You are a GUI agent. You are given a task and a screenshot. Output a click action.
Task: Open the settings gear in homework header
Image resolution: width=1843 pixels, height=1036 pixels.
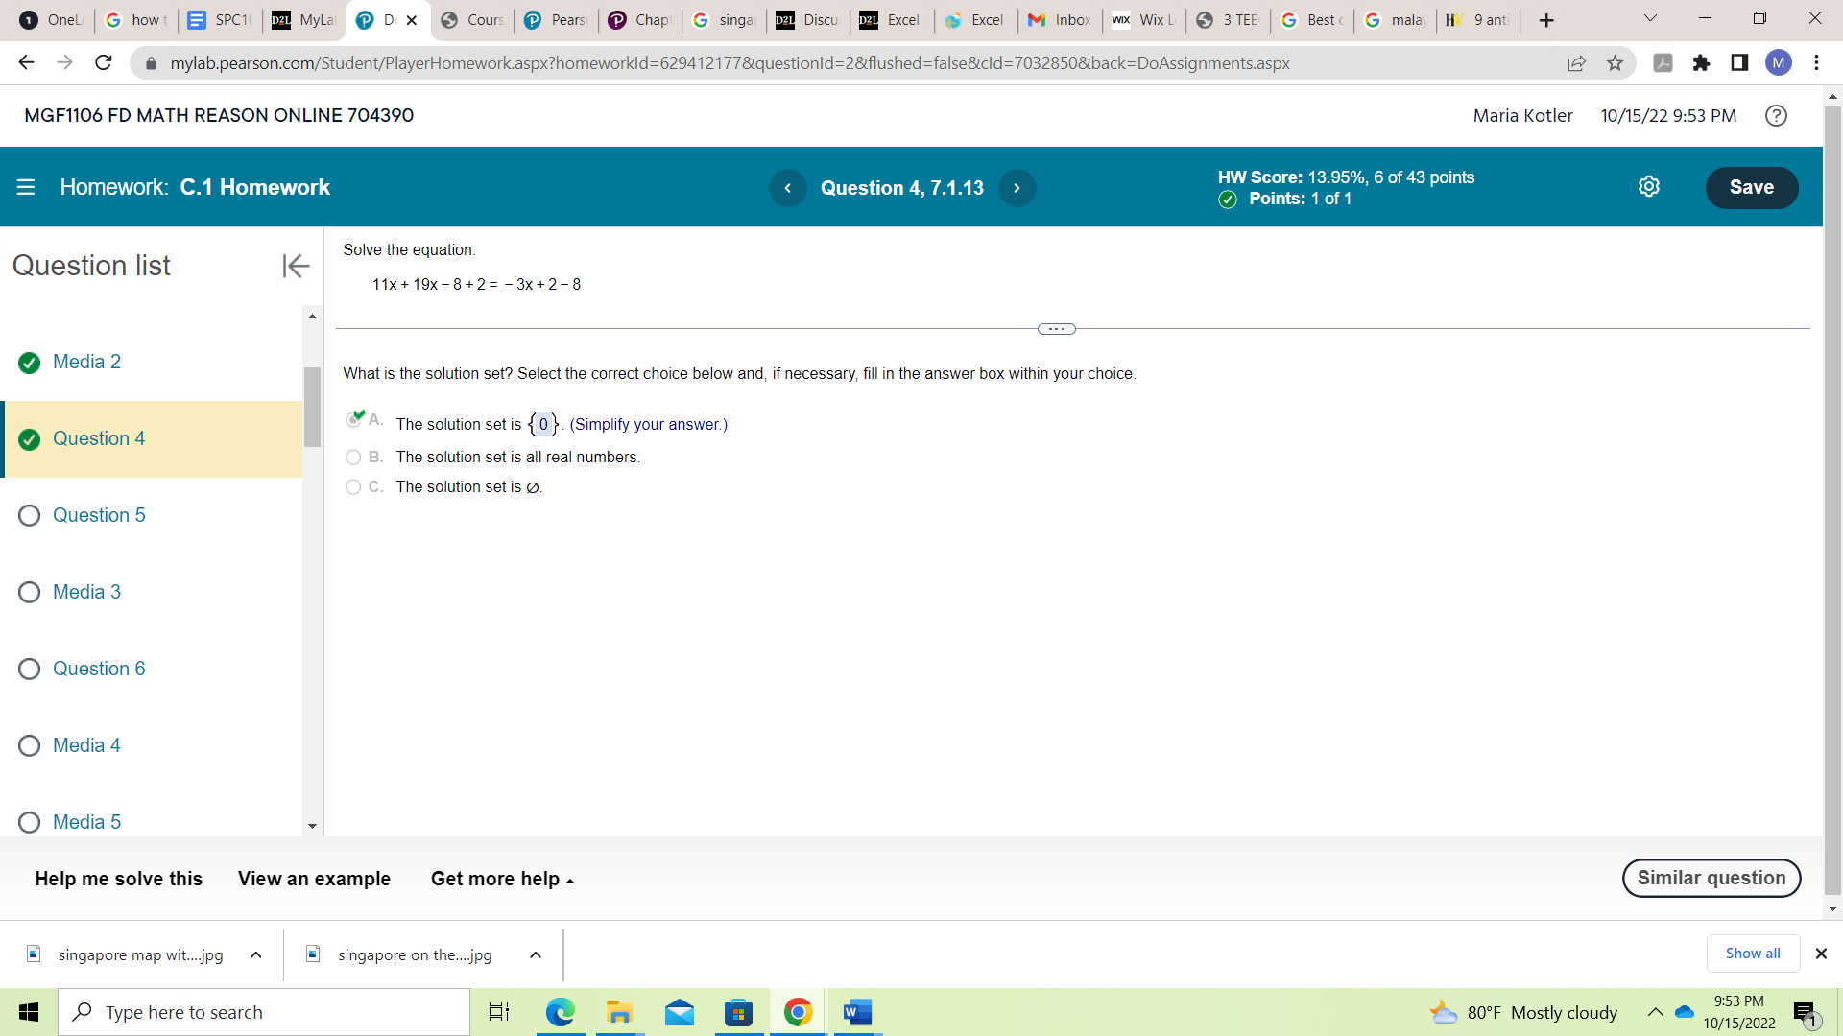click(1648, 187)
